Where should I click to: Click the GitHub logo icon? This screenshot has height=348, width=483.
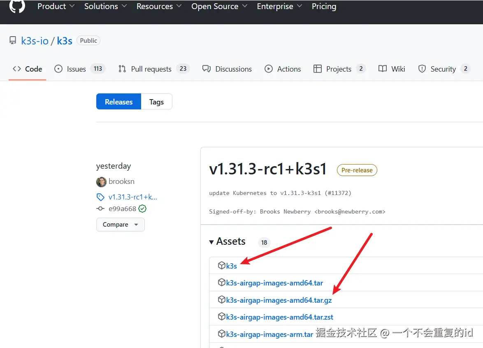pyautogui.click(x=17, y=6)
